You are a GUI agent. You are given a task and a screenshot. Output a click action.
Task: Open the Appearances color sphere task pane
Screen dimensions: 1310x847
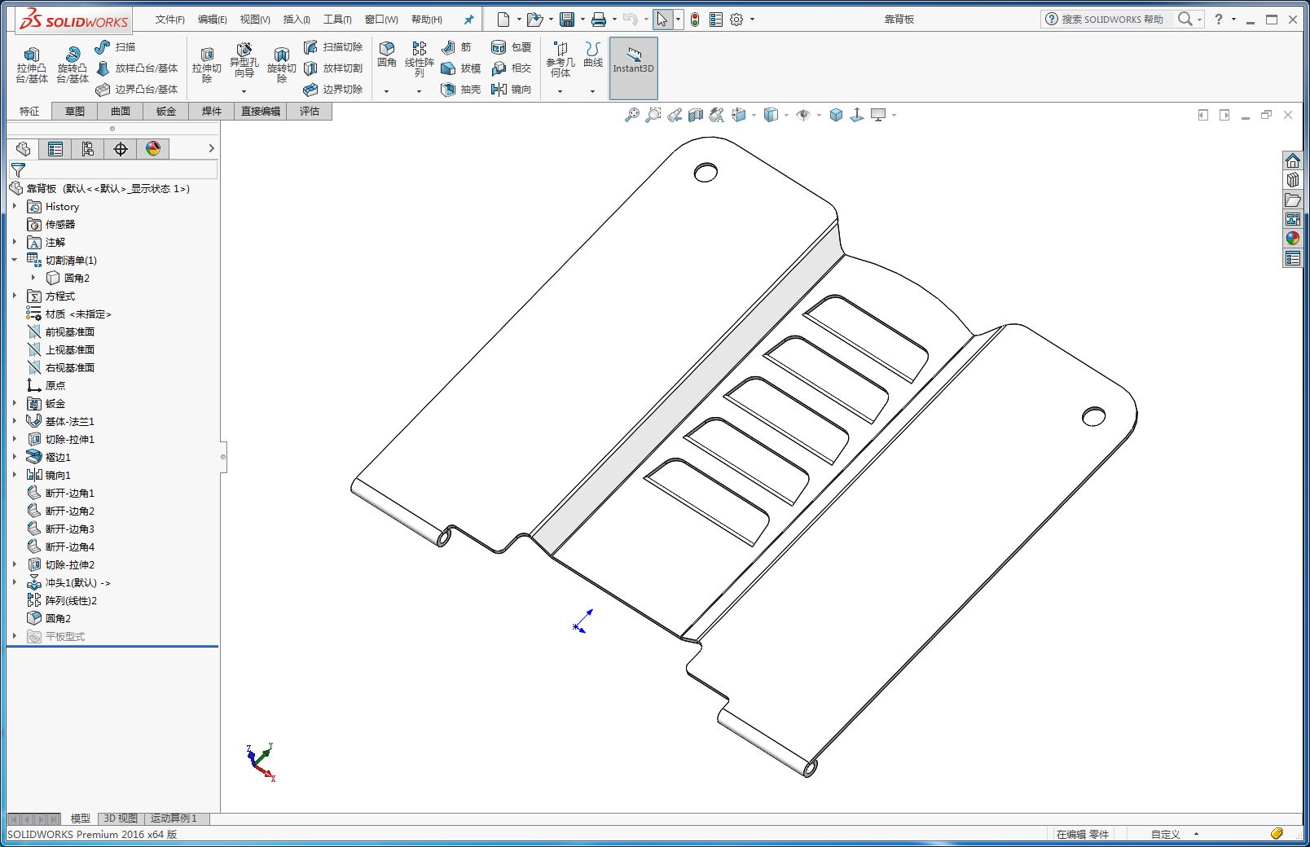click(1293, 239)
